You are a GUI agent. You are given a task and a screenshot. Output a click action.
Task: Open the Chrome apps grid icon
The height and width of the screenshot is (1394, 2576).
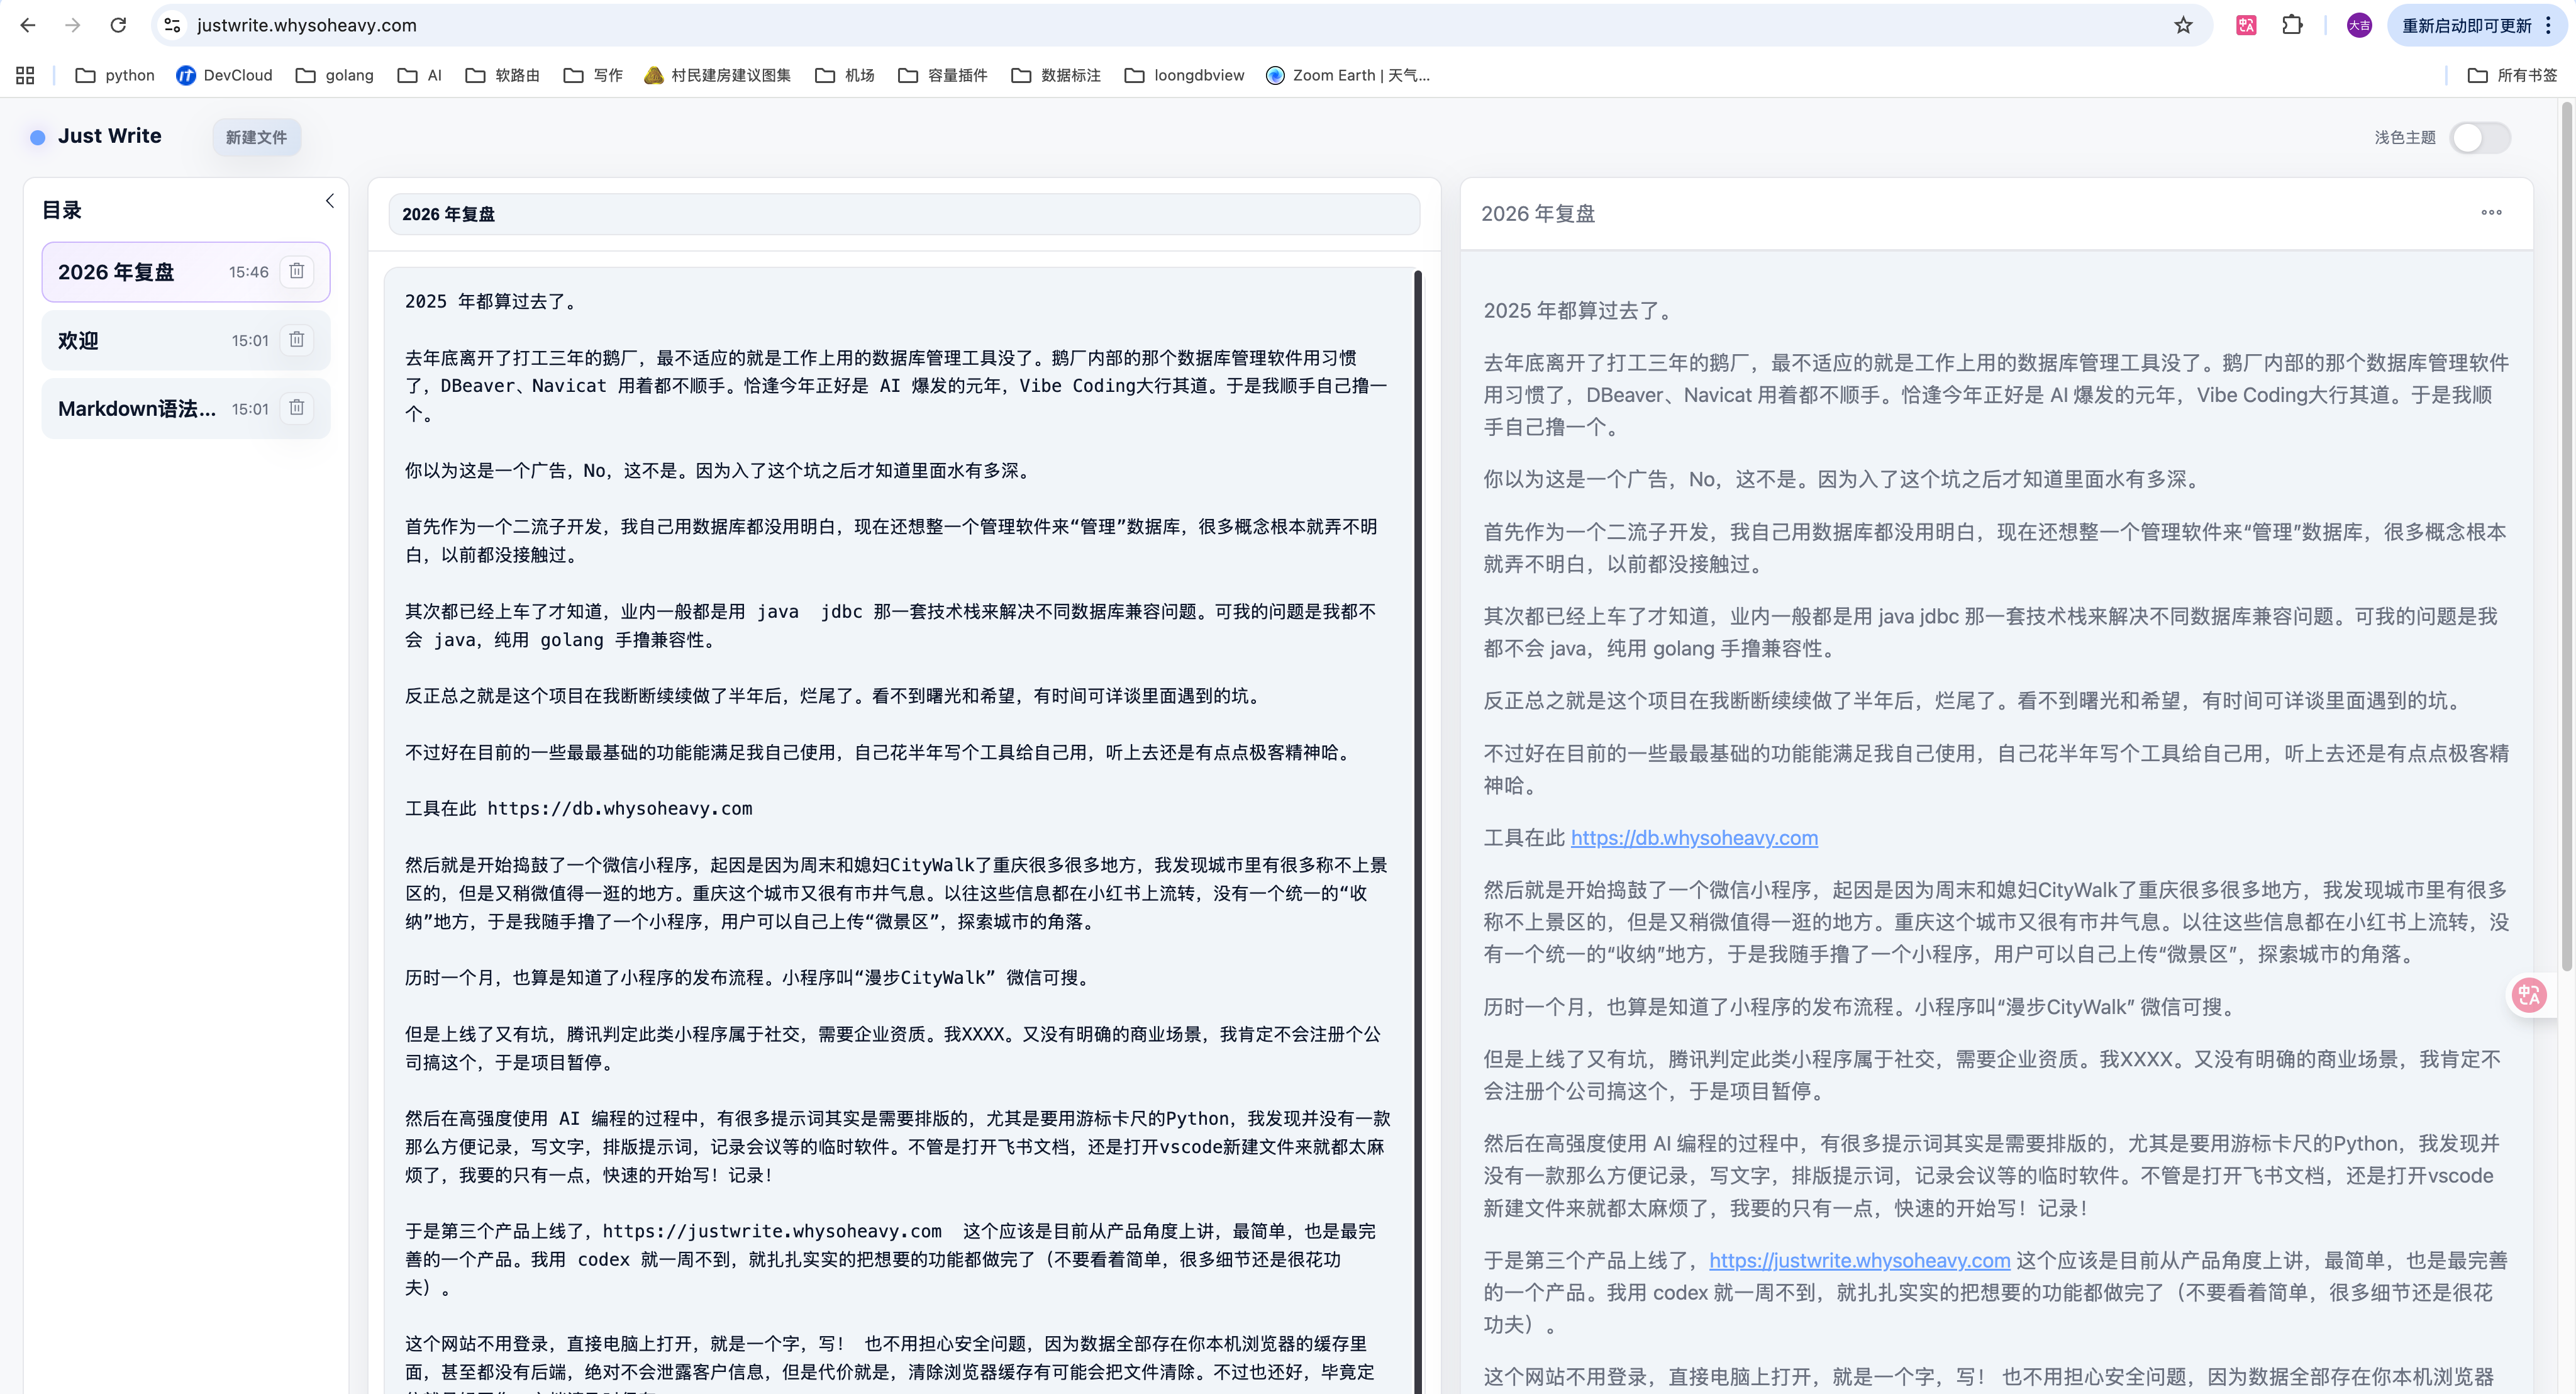click(25, 75)
